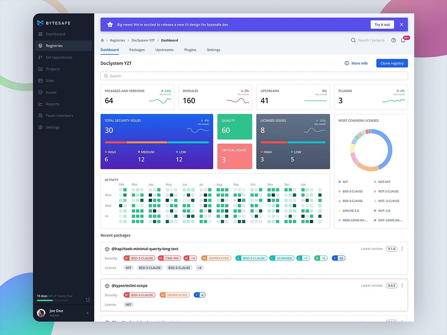Click the package icon beside @hapi/toek-minimal-querty-long-text
The image size is (447, 335).
click(107, 249)
